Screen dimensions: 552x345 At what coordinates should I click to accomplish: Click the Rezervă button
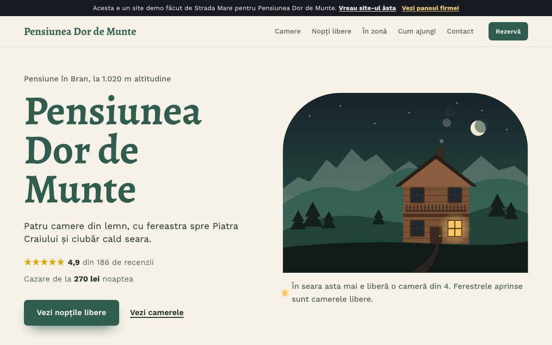coord(508,31)
